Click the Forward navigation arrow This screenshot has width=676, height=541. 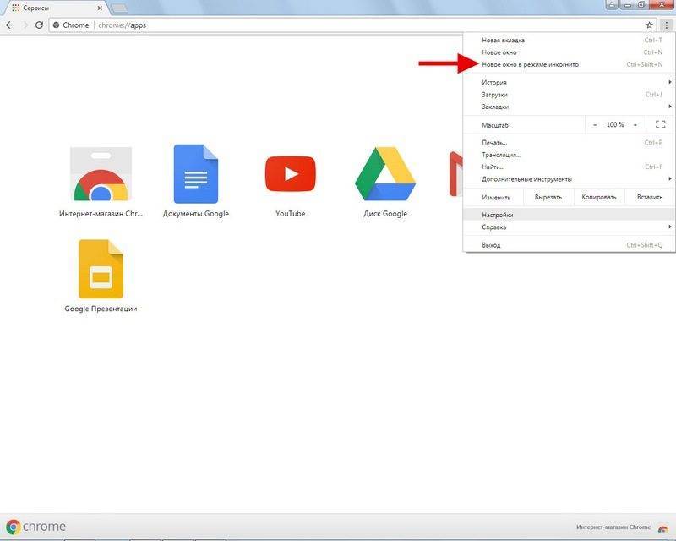point(25,25)
